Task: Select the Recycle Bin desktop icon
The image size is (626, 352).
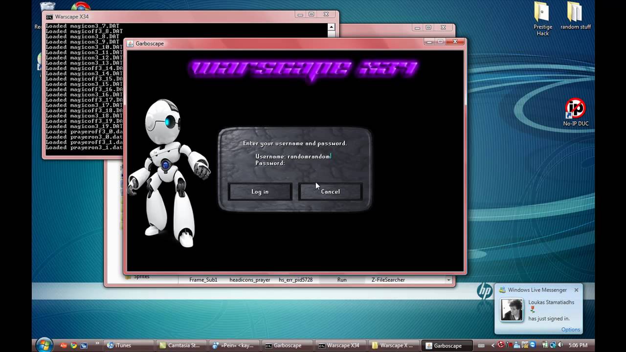Action: [x=47, y=7]
